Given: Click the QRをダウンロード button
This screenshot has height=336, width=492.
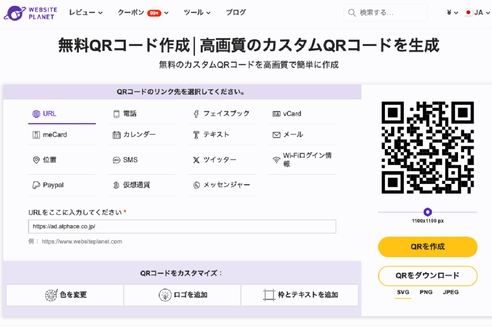Looking at the screenshot, I should [428, 276].
